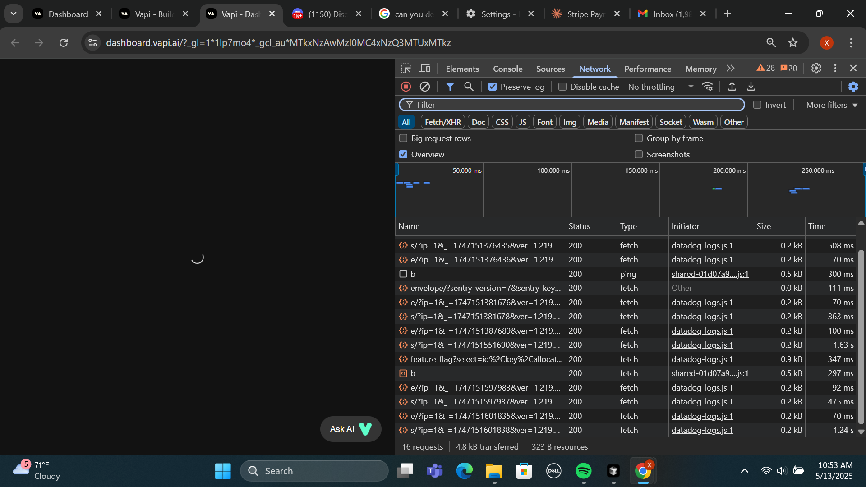This screenshot has height=487, width=866.
Task: Click the Ask AI button
Action: (350, 429)
